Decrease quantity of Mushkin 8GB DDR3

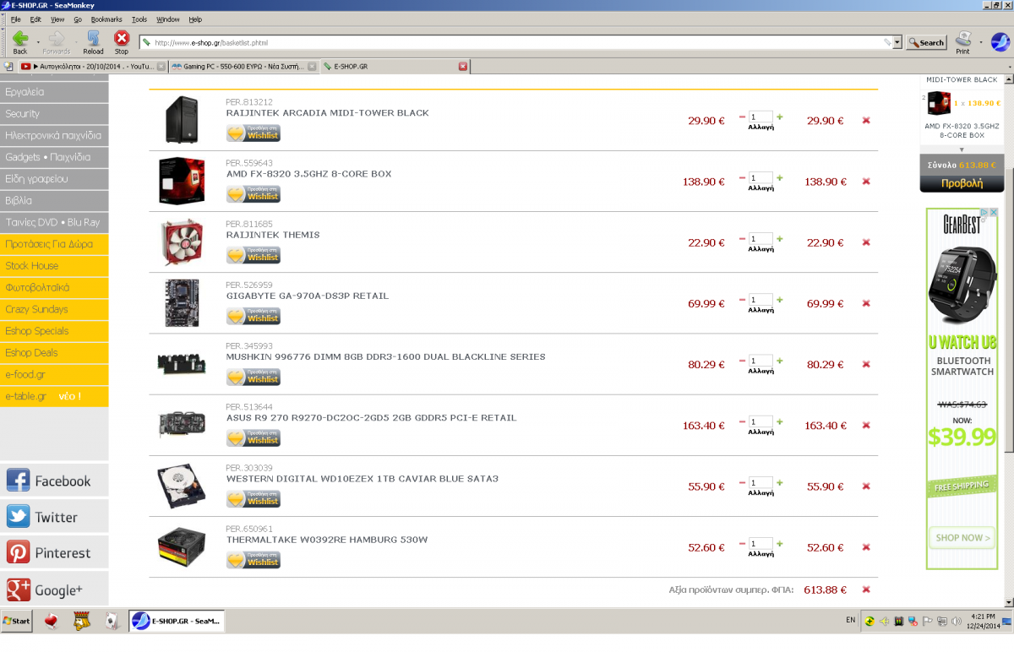(x=743, y=361)
